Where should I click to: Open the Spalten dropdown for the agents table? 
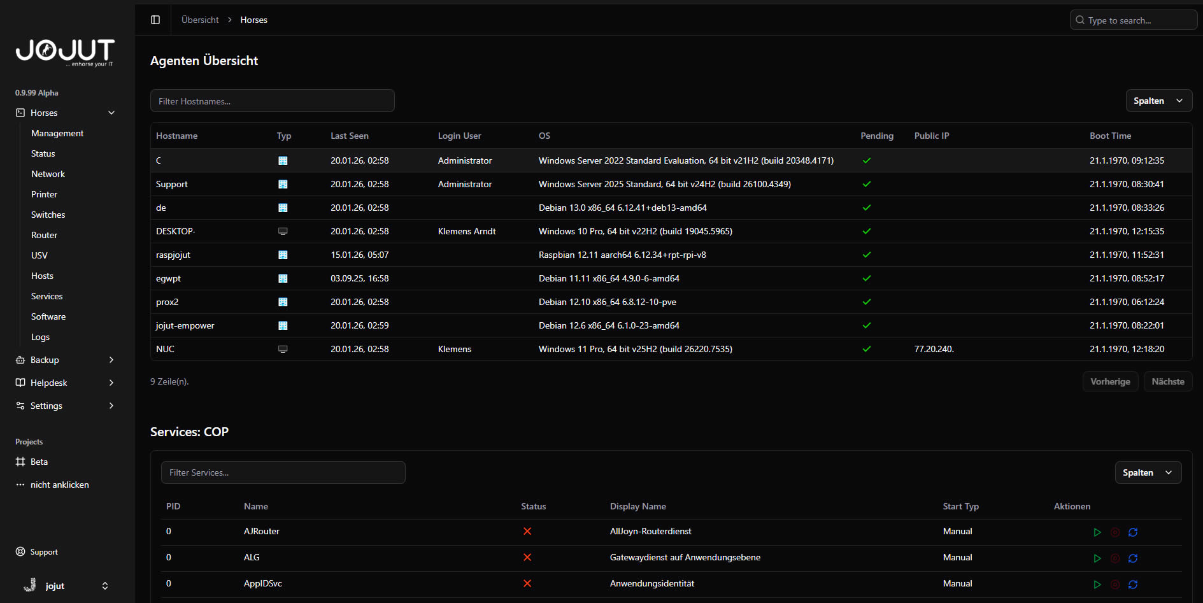point(1158,101)
